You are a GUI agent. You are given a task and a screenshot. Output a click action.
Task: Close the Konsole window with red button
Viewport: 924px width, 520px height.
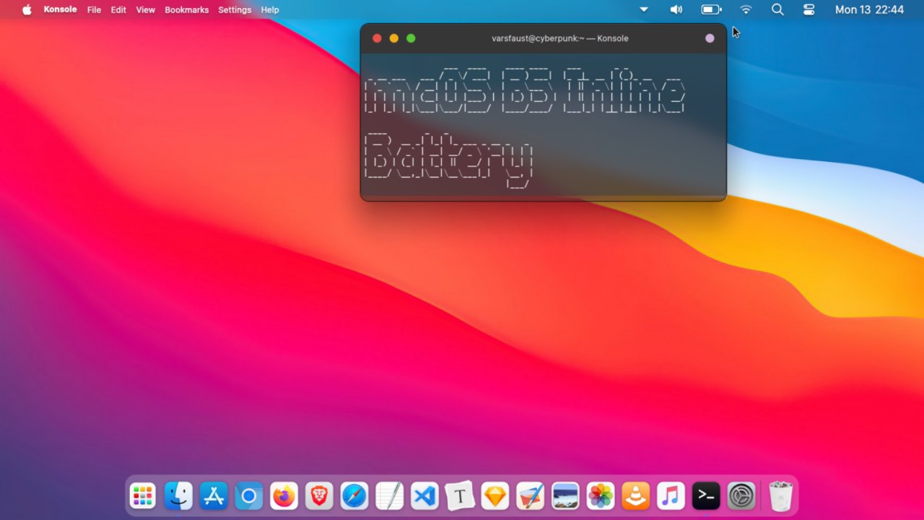[377, 38]
